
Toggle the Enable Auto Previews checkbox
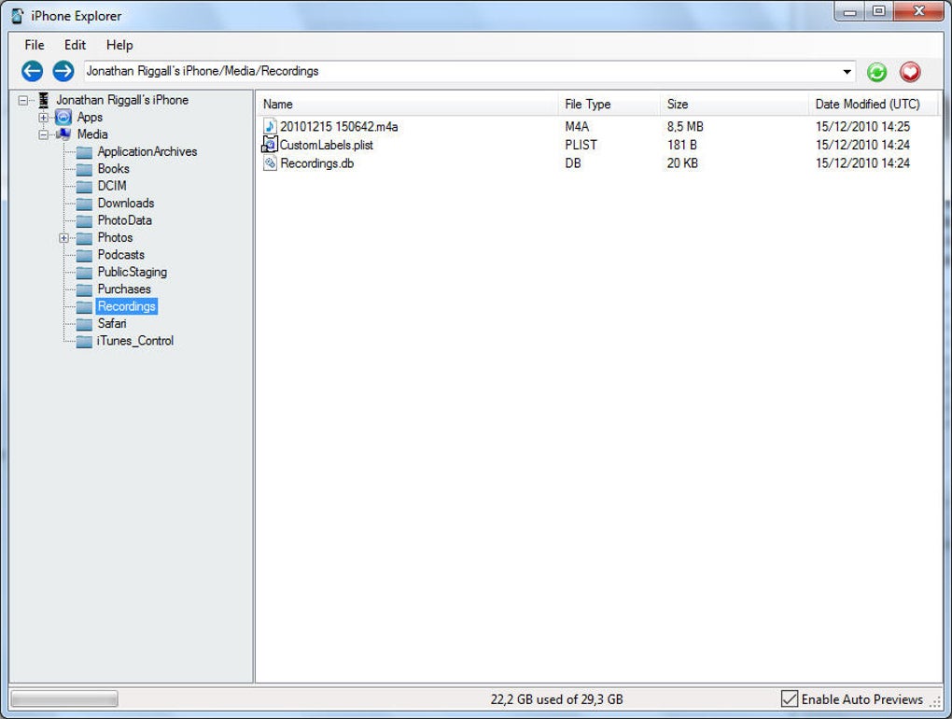[x=790, y=699]
